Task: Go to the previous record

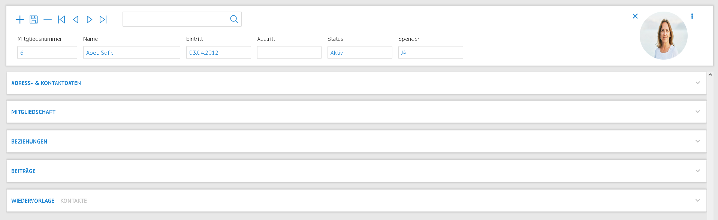Action: pos(75,19)
